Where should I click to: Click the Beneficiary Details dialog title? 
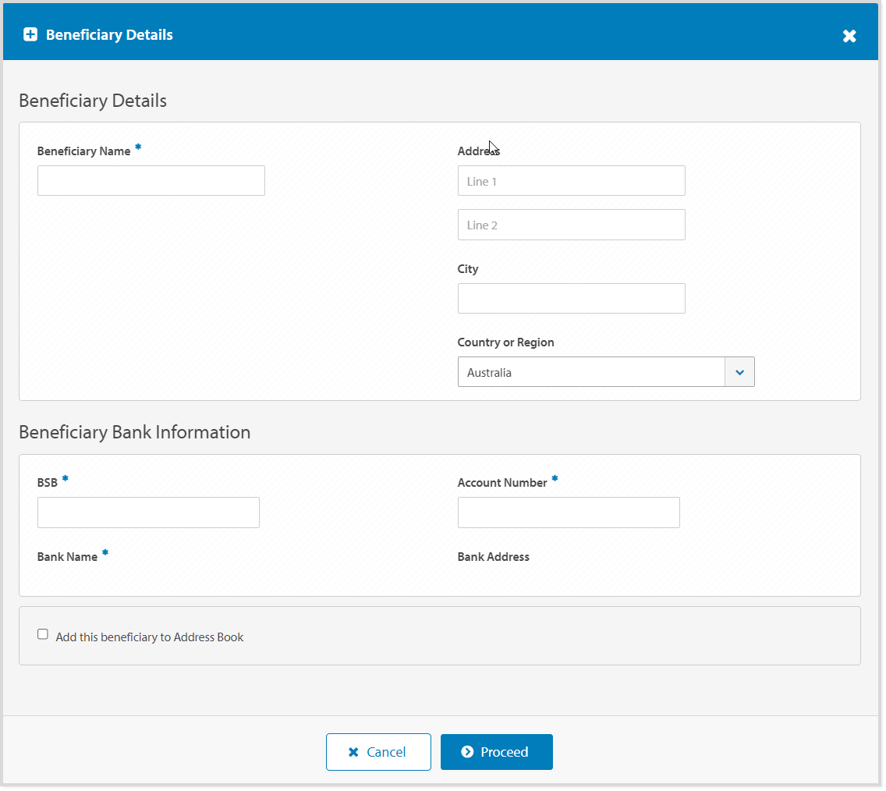tap(109, 34)
